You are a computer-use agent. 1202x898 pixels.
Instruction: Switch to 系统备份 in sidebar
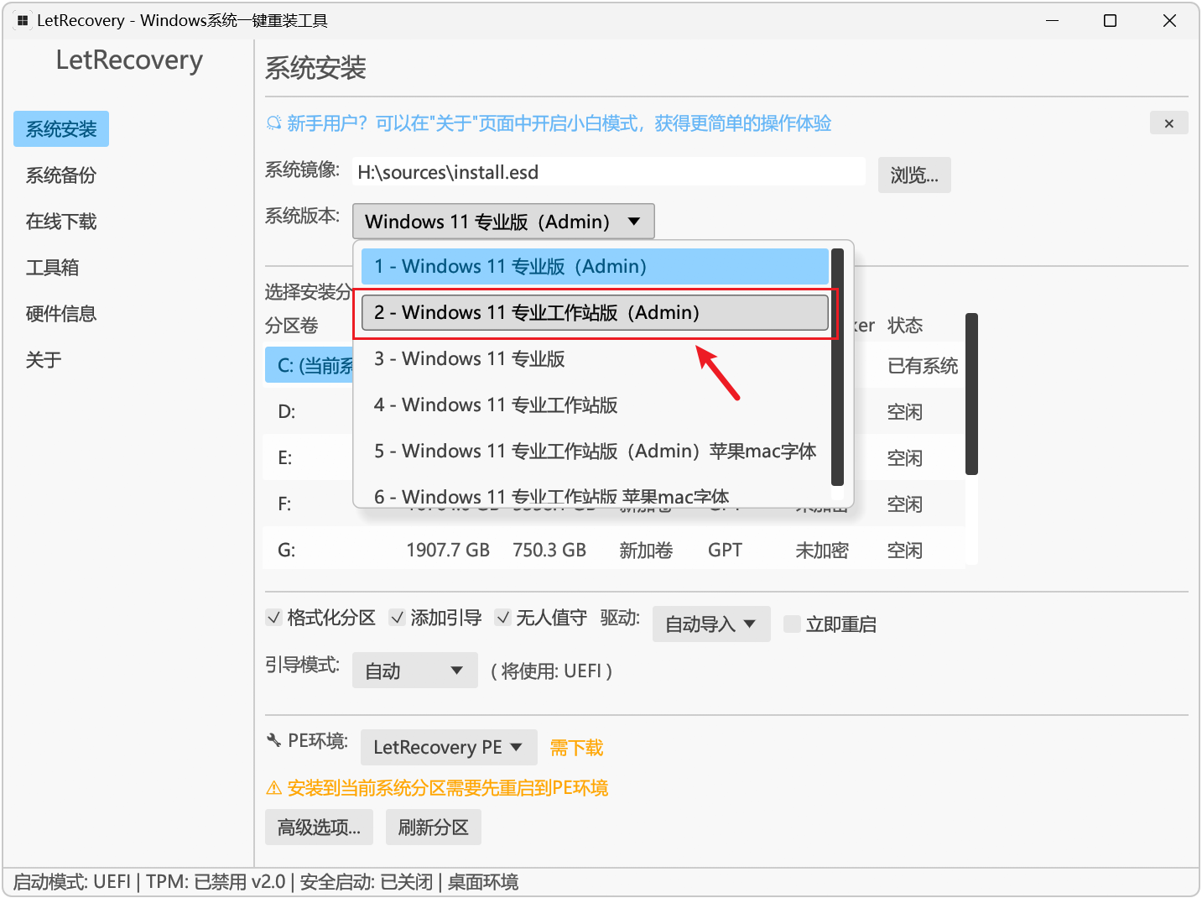[x=61, y=175]
